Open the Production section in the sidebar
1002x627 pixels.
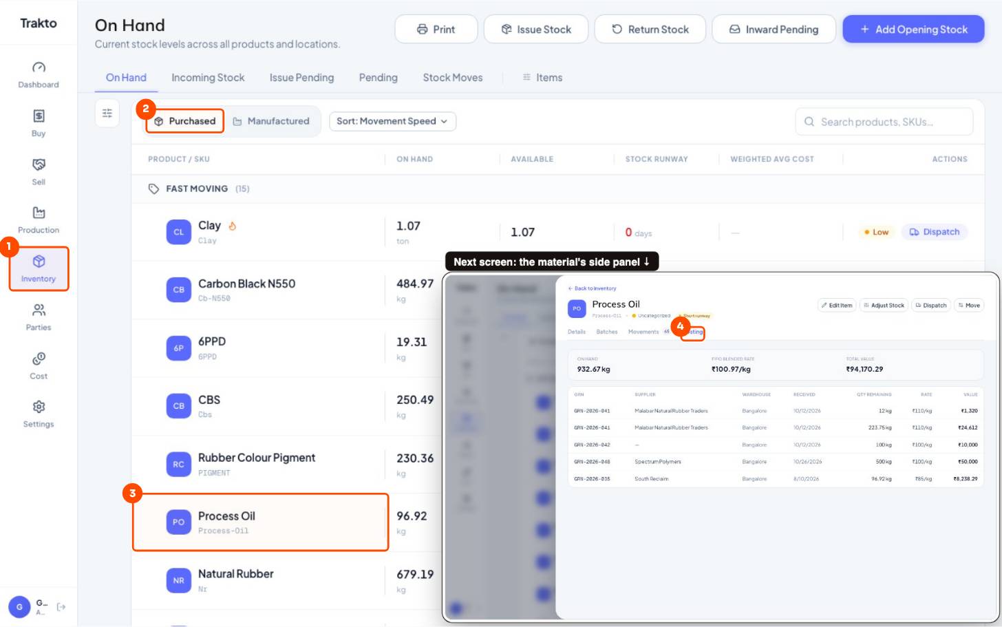[39, 220]
